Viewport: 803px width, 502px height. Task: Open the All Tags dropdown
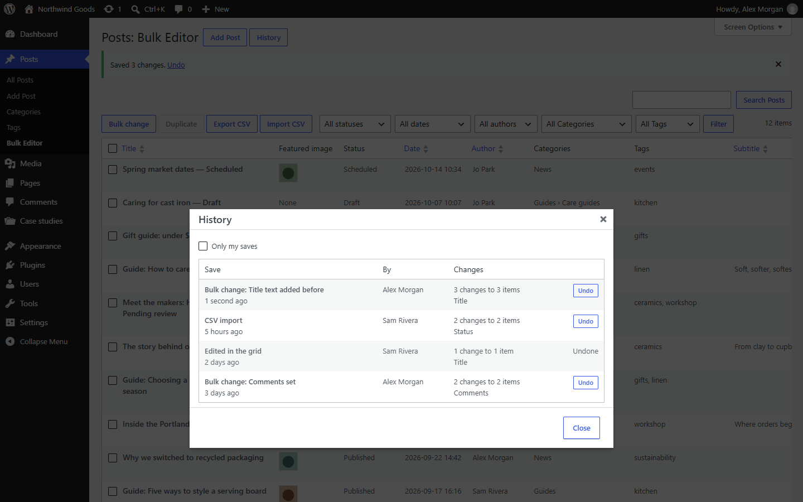coord(667,124)
